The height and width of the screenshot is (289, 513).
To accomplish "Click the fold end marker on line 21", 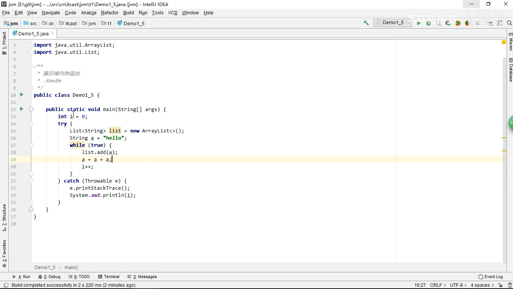I will click(31, 173).
